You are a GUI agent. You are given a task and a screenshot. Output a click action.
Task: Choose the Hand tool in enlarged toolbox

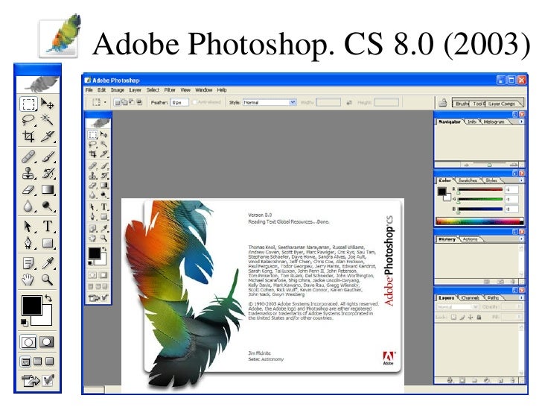point(28,280)
